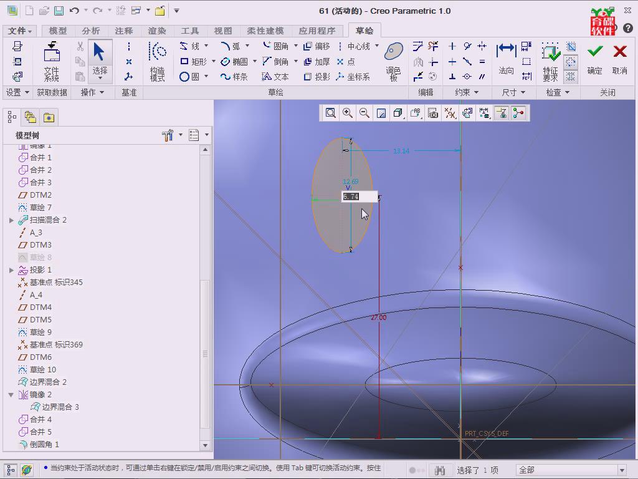Apply the parallel constraint icon

(482, 77)
